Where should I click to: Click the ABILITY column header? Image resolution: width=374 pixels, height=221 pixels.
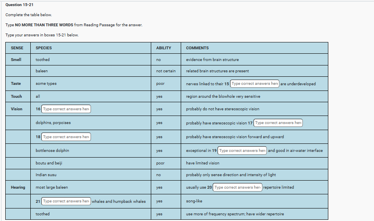pyautogui.click(x=163, y=48)
